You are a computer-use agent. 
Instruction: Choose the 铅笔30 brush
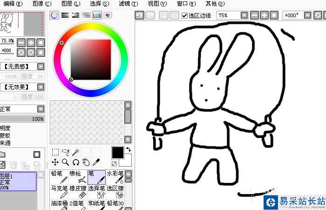pos(115,205)
